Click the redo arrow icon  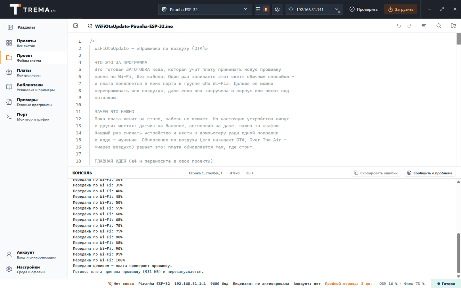click(409, 26)
